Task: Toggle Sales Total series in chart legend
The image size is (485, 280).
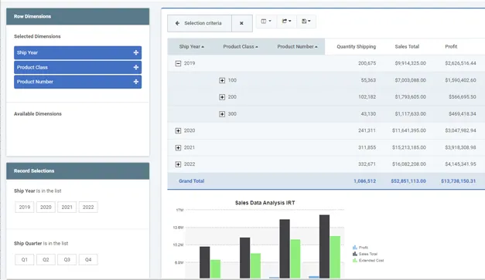Action: pyautogui.click(x=365, y=254)
